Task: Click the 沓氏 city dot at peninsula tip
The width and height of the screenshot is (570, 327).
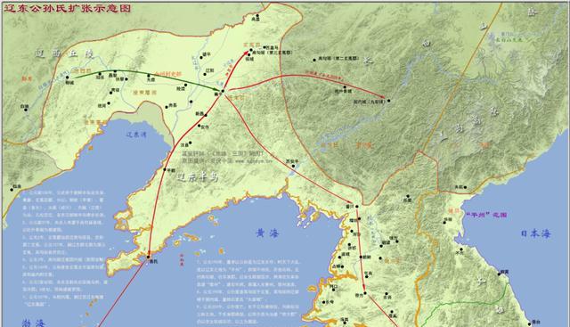Action: click(x=148, y=257)
